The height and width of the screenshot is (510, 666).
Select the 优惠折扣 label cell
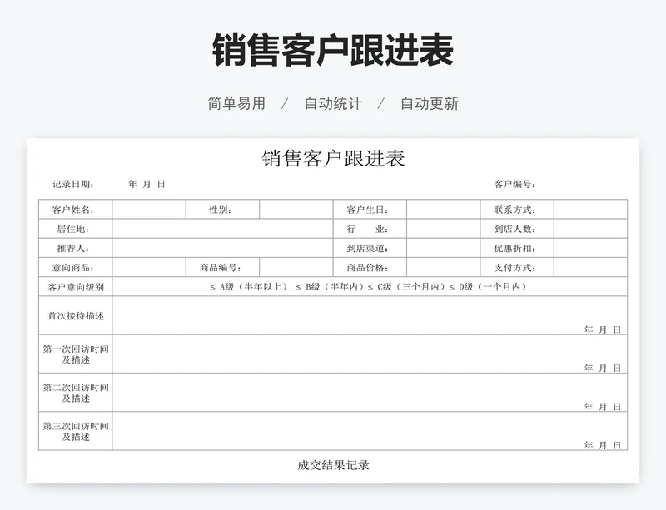click(517, 248)
